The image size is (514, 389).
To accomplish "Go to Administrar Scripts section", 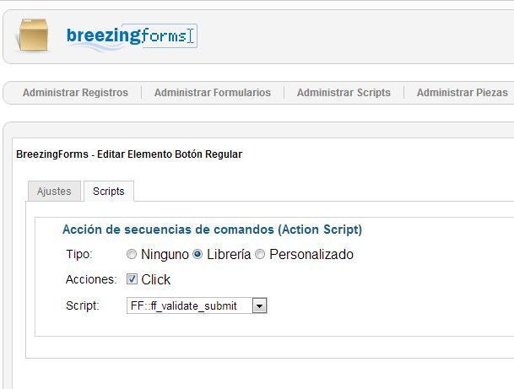I will coord(344,93).
